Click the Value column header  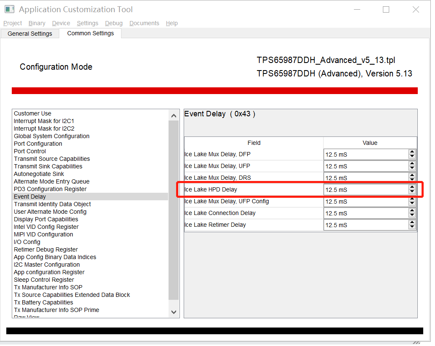pyautogui.click(x=370, y=143)
